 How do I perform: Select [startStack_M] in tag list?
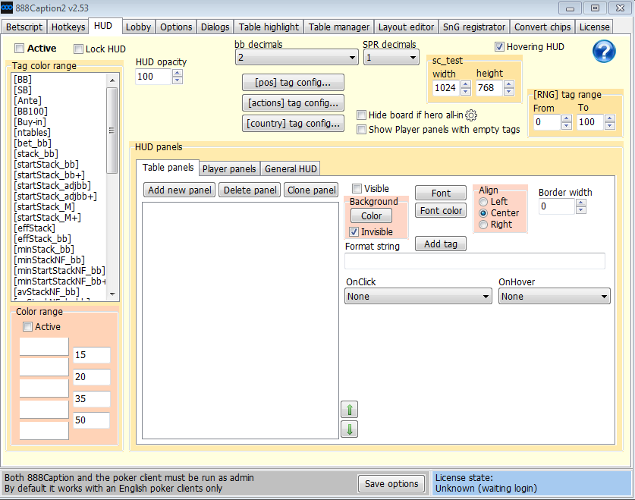(44, 207)
